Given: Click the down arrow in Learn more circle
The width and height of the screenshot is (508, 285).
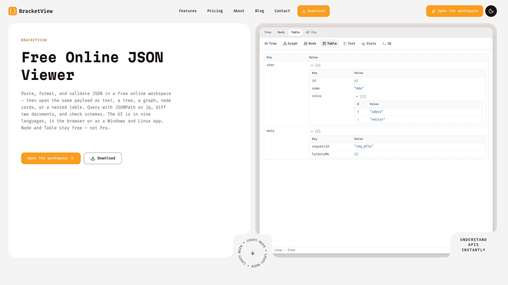Looking at the screenshot, I should (253, 253).
